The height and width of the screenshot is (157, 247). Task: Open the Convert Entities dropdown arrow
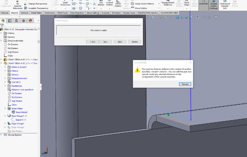pos(110,8)
